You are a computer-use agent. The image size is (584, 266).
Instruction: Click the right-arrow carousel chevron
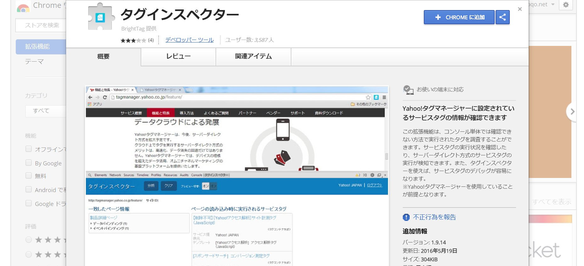(x=572, y=111)
